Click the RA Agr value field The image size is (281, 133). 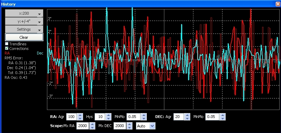pos(71,117)
